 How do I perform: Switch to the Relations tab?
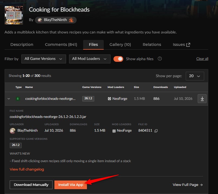[152, 45]
